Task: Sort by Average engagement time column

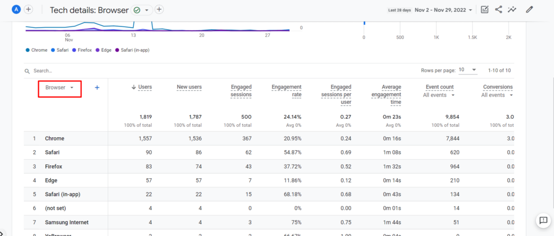Action: [386, 95]
